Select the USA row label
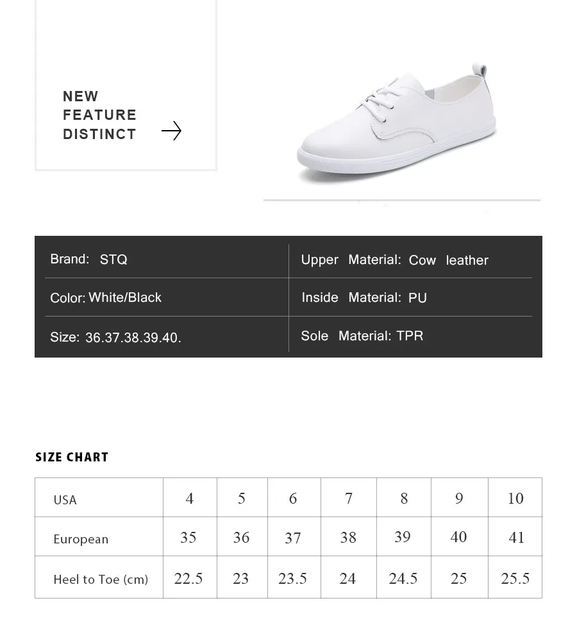The height and width of the screenshot is (628, 577). 65,500
